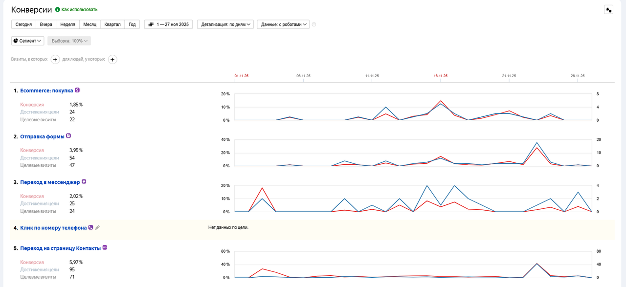Click the 21.11.25 date marker on timeline

pos(509,76)
